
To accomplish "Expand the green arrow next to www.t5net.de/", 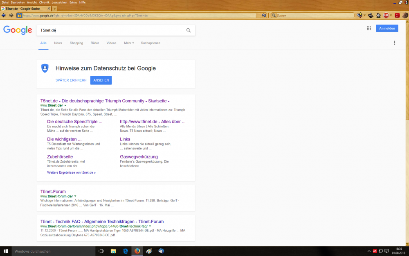I will click(x=65, y=106).
